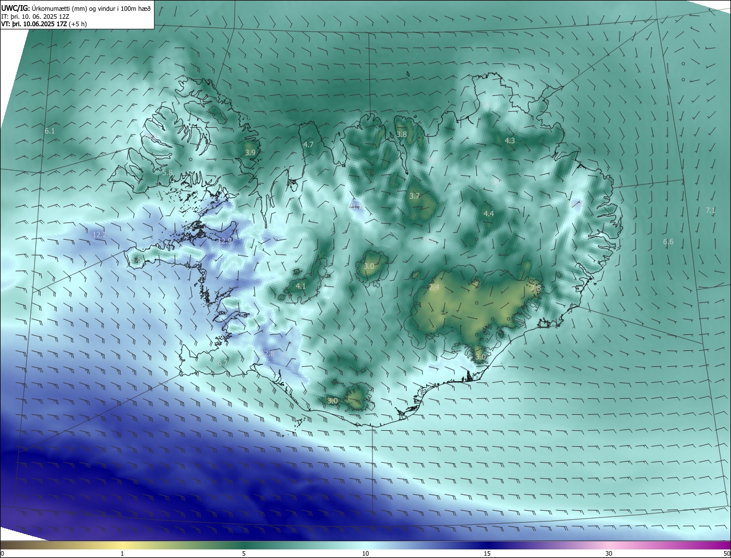Click the '1' tick on the color scale
The width and height of the screenshot is (731, 558).
tap(122, 553)
